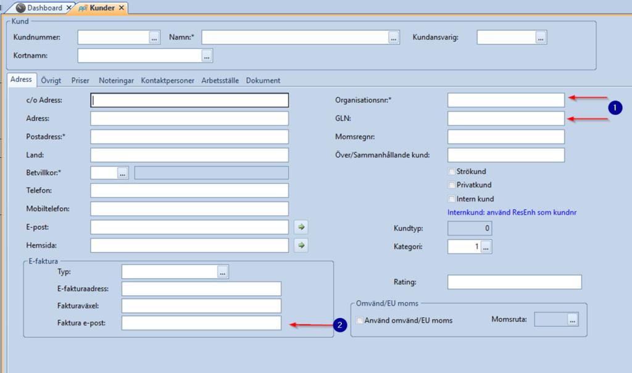The width and height of the screenshot is (632, 373).
Task: Open the E-faktura Typ lookup button
Action: [222, 272]
